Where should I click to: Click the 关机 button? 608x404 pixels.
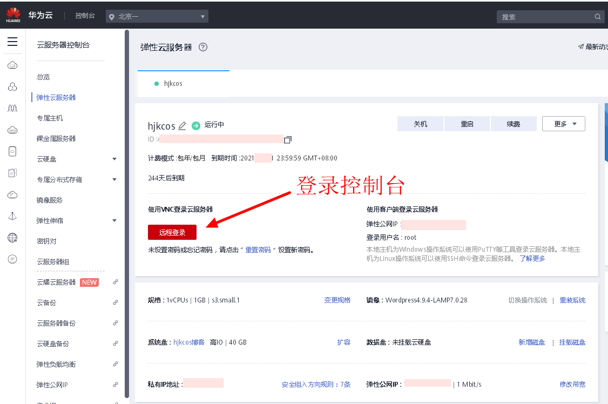tap(420, 124)
